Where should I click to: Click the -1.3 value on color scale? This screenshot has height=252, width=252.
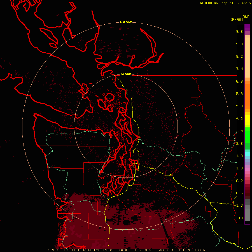click(238, 206)
